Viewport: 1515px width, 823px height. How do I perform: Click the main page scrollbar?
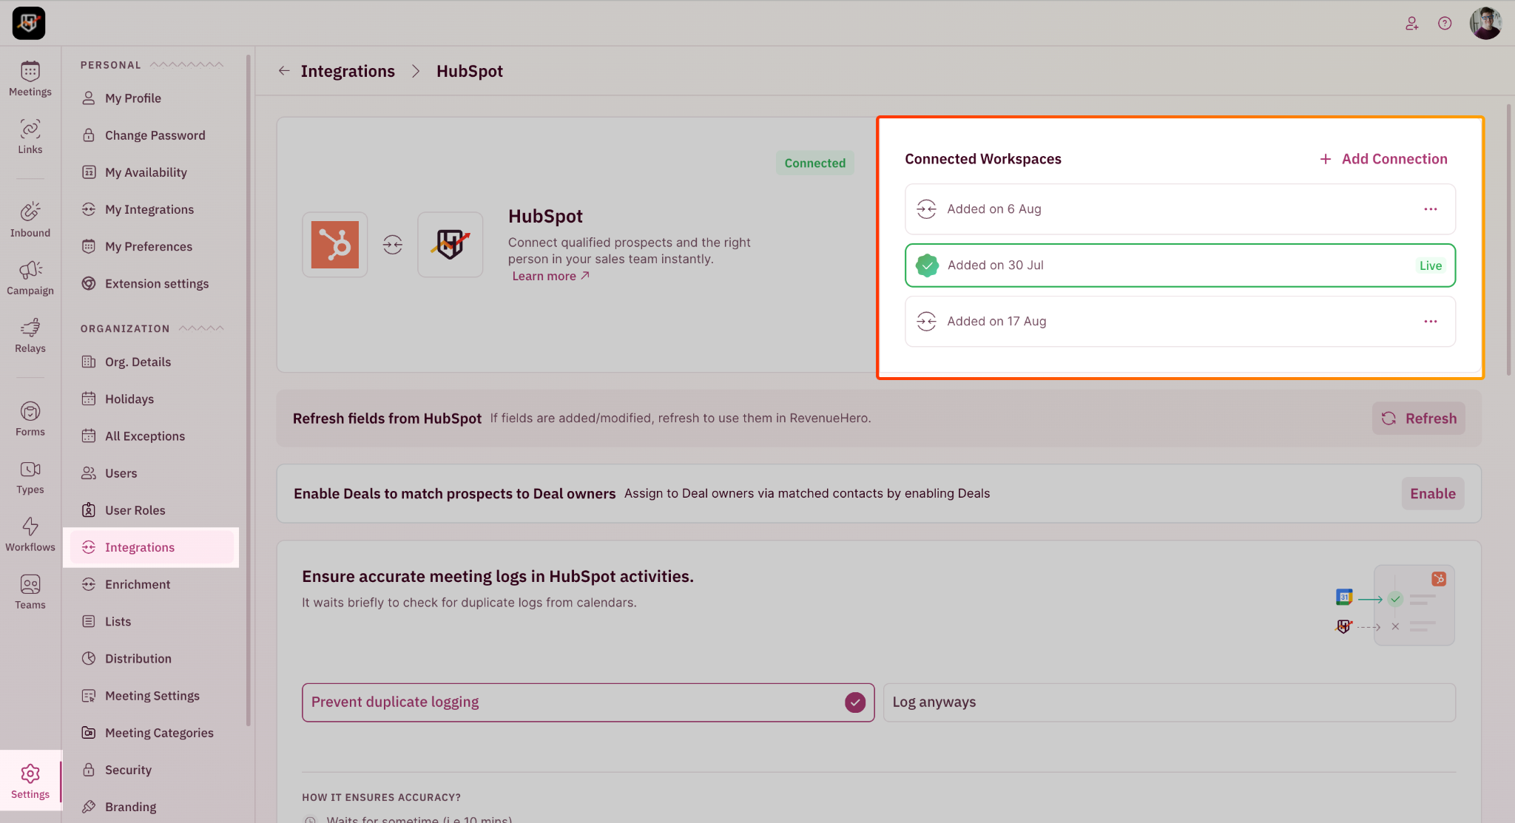[1509, 240]
